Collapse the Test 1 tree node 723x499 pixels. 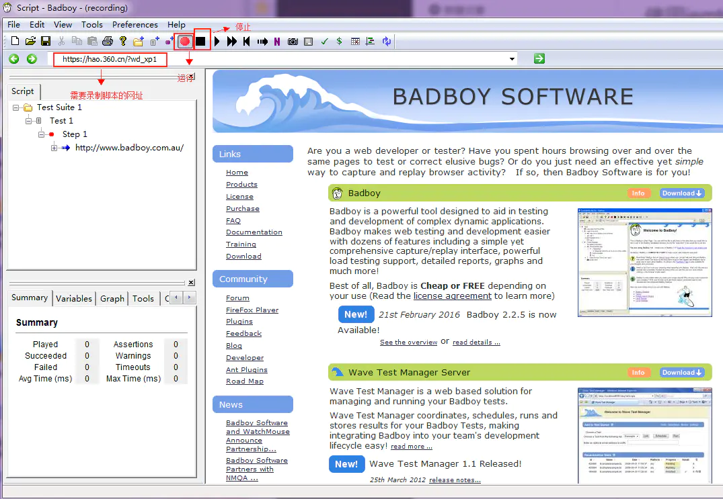pos(29,121)
